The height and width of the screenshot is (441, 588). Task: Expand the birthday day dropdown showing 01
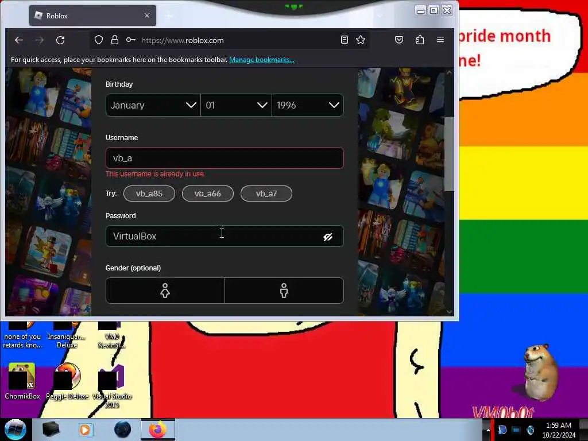coord(236,106)
